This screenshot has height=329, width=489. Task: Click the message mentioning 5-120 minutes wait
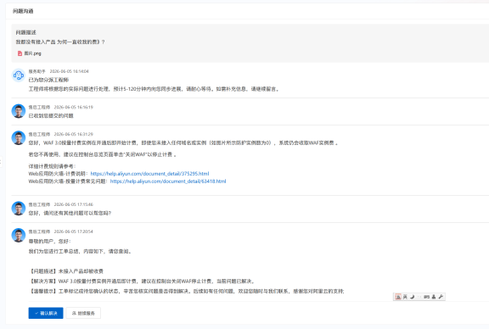pyautogui.click(x=155, y=89)
